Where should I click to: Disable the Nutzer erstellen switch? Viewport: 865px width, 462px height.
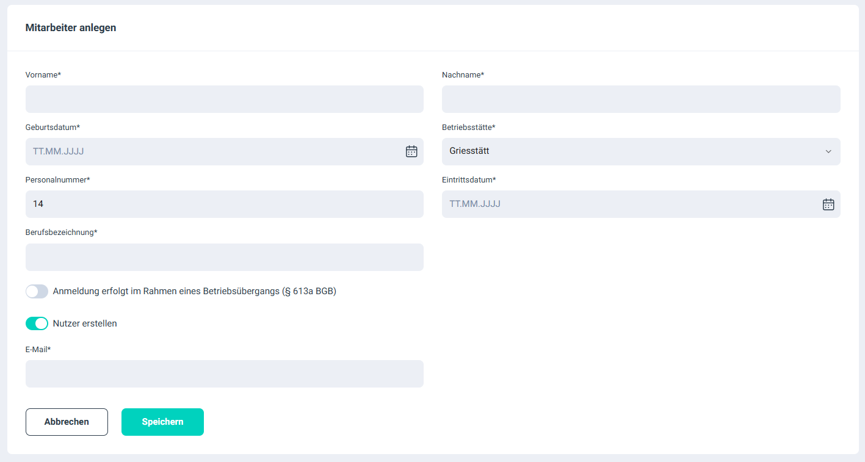click(37, 323)
